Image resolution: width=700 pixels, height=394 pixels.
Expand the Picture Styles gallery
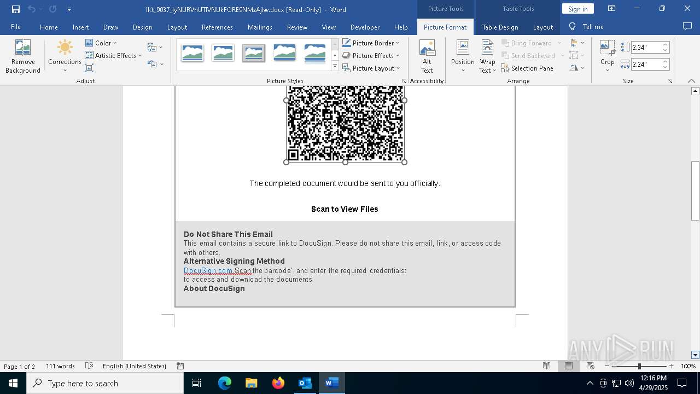tap(335, 66)
